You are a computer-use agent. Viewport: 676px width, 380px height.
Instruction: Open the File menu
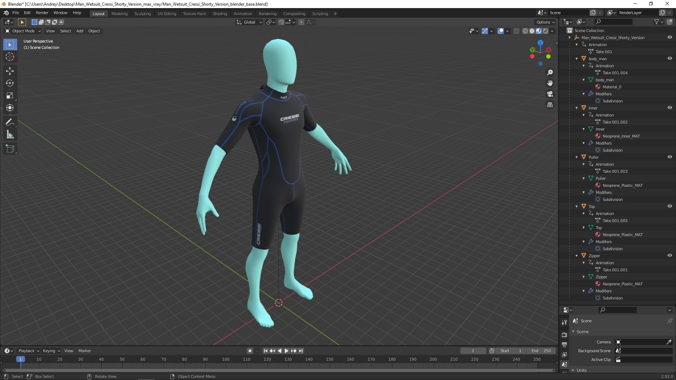coord(15,13)
